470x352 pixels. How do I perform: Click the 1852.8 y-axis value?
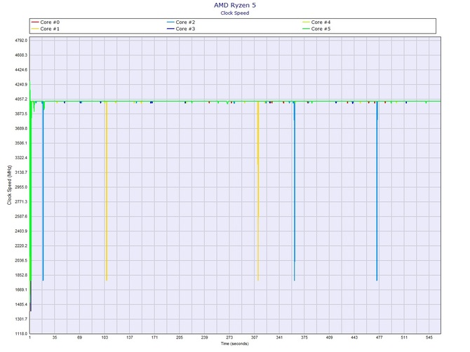21,276
